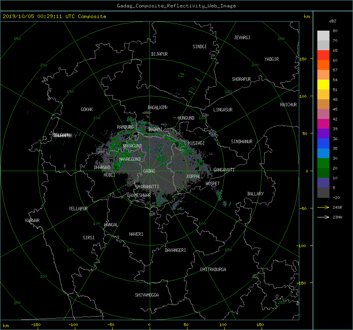Click the KUSTAGI city label
353x330 pixels.
point(197,143)
